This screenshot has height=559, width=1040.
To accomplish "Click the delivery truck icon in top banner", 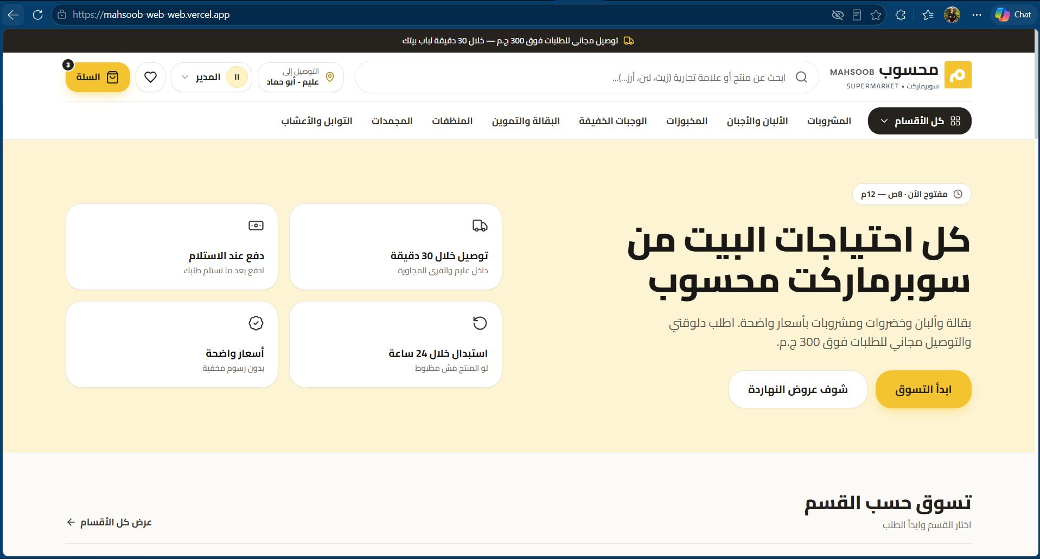I will [629, 41].
